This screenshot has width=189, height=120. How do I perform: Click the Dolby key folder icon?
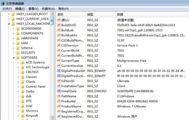pos(23,91)
